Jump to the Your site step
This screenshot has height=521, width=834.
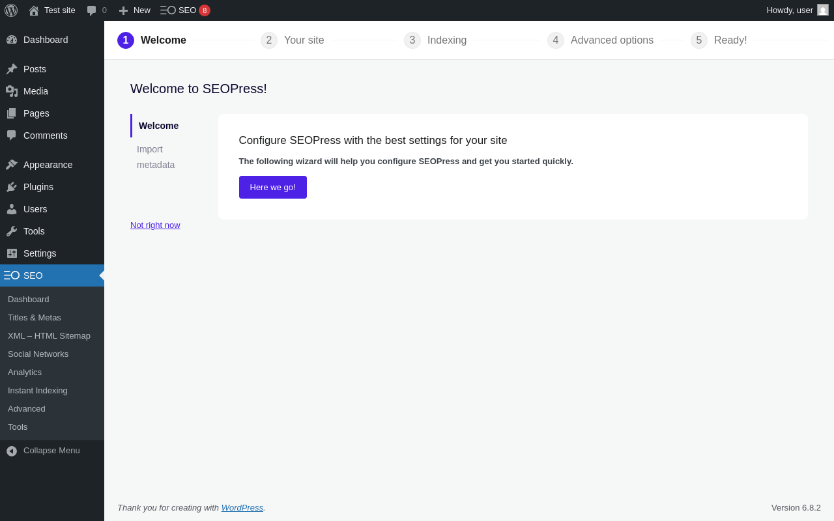[304, 40]
